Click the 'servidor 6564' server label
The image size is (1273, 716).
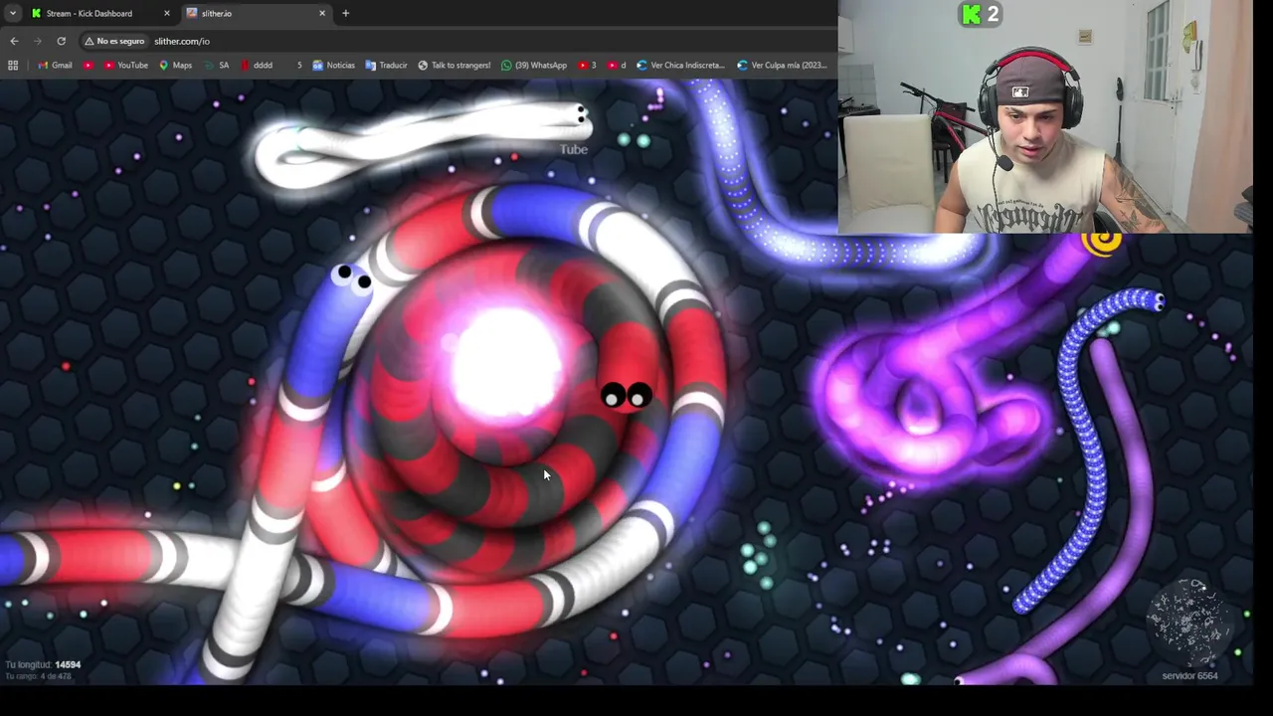(1189, 676)
